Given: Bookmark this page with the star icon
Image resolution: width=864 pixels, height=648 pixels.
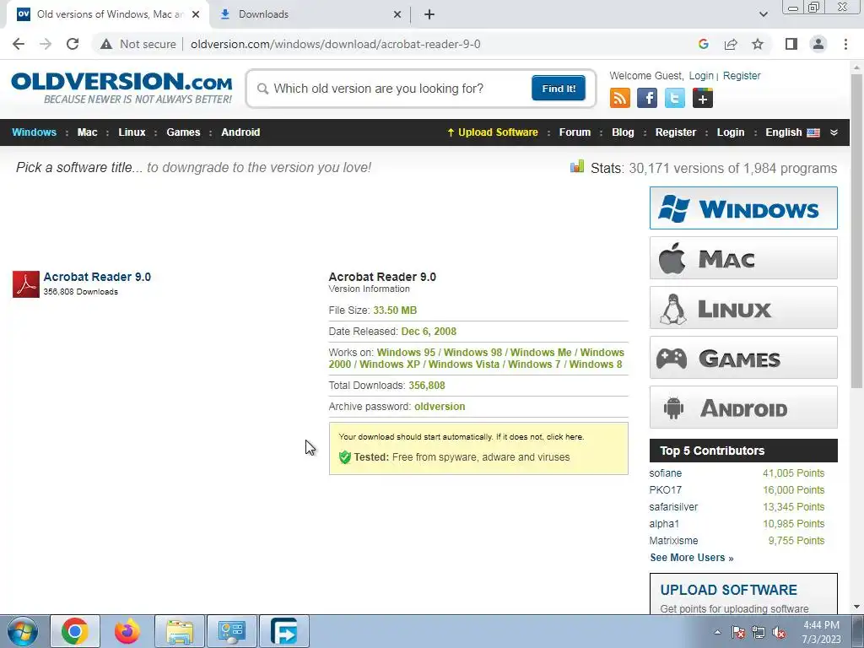Looking at the screenshot, I should tap(758, 44).
